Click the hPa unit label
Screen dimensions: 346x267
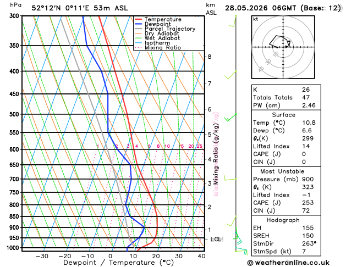point(15,5)
